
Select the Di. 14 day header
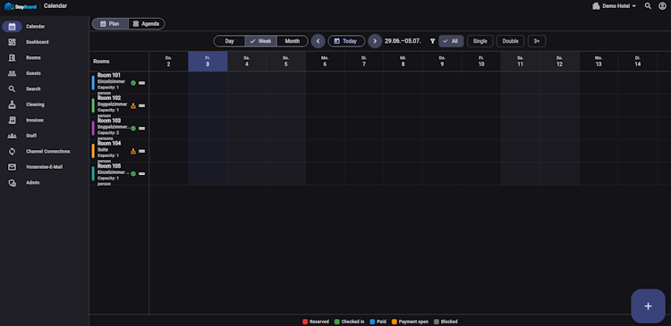coord(638,62)
